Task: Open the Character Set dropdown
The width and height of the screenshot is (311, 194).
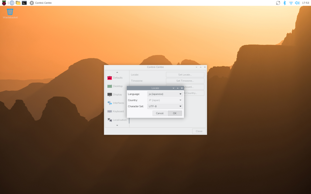Action: coord(165,106)
